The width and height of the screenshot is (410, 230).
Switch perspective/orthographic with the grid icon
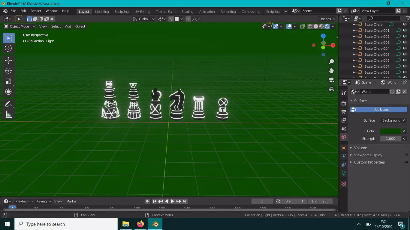331,89
